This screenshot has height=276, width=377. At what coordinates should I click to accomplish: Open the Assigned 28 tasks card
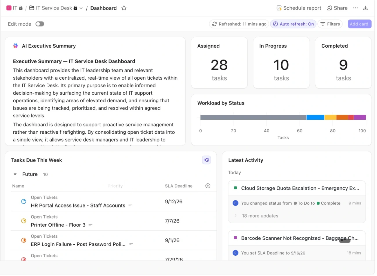point(219,63)
